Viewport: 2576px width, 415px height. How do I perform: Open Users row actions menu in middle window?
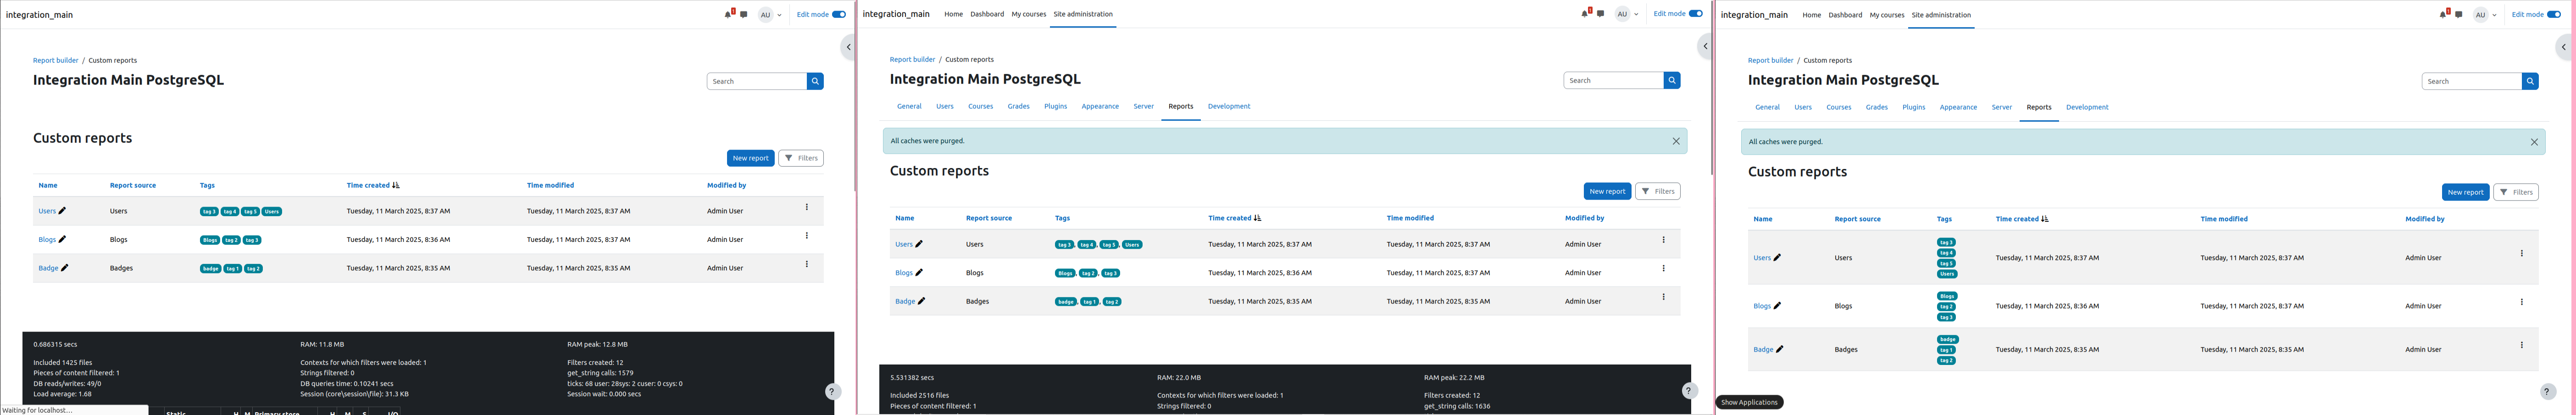tap(1663, 240)
